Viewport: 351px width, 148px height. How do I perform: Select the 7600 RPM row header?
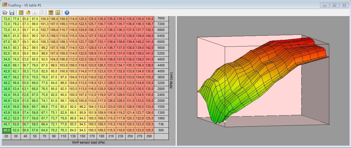(x=161, y=18)
